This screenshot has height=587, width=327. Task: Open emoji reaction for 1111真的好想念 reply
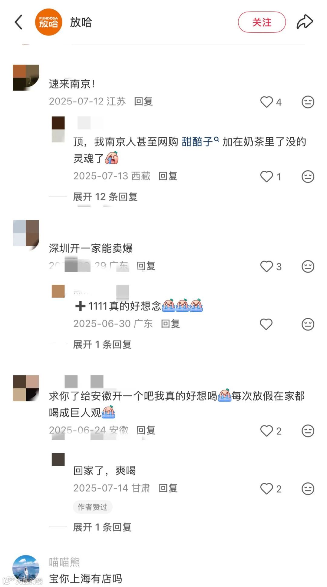(308, 324)
